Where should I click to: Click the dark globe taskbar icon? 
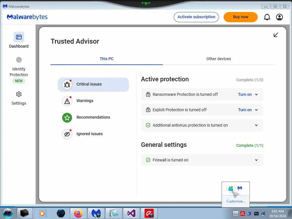(61, 213)
